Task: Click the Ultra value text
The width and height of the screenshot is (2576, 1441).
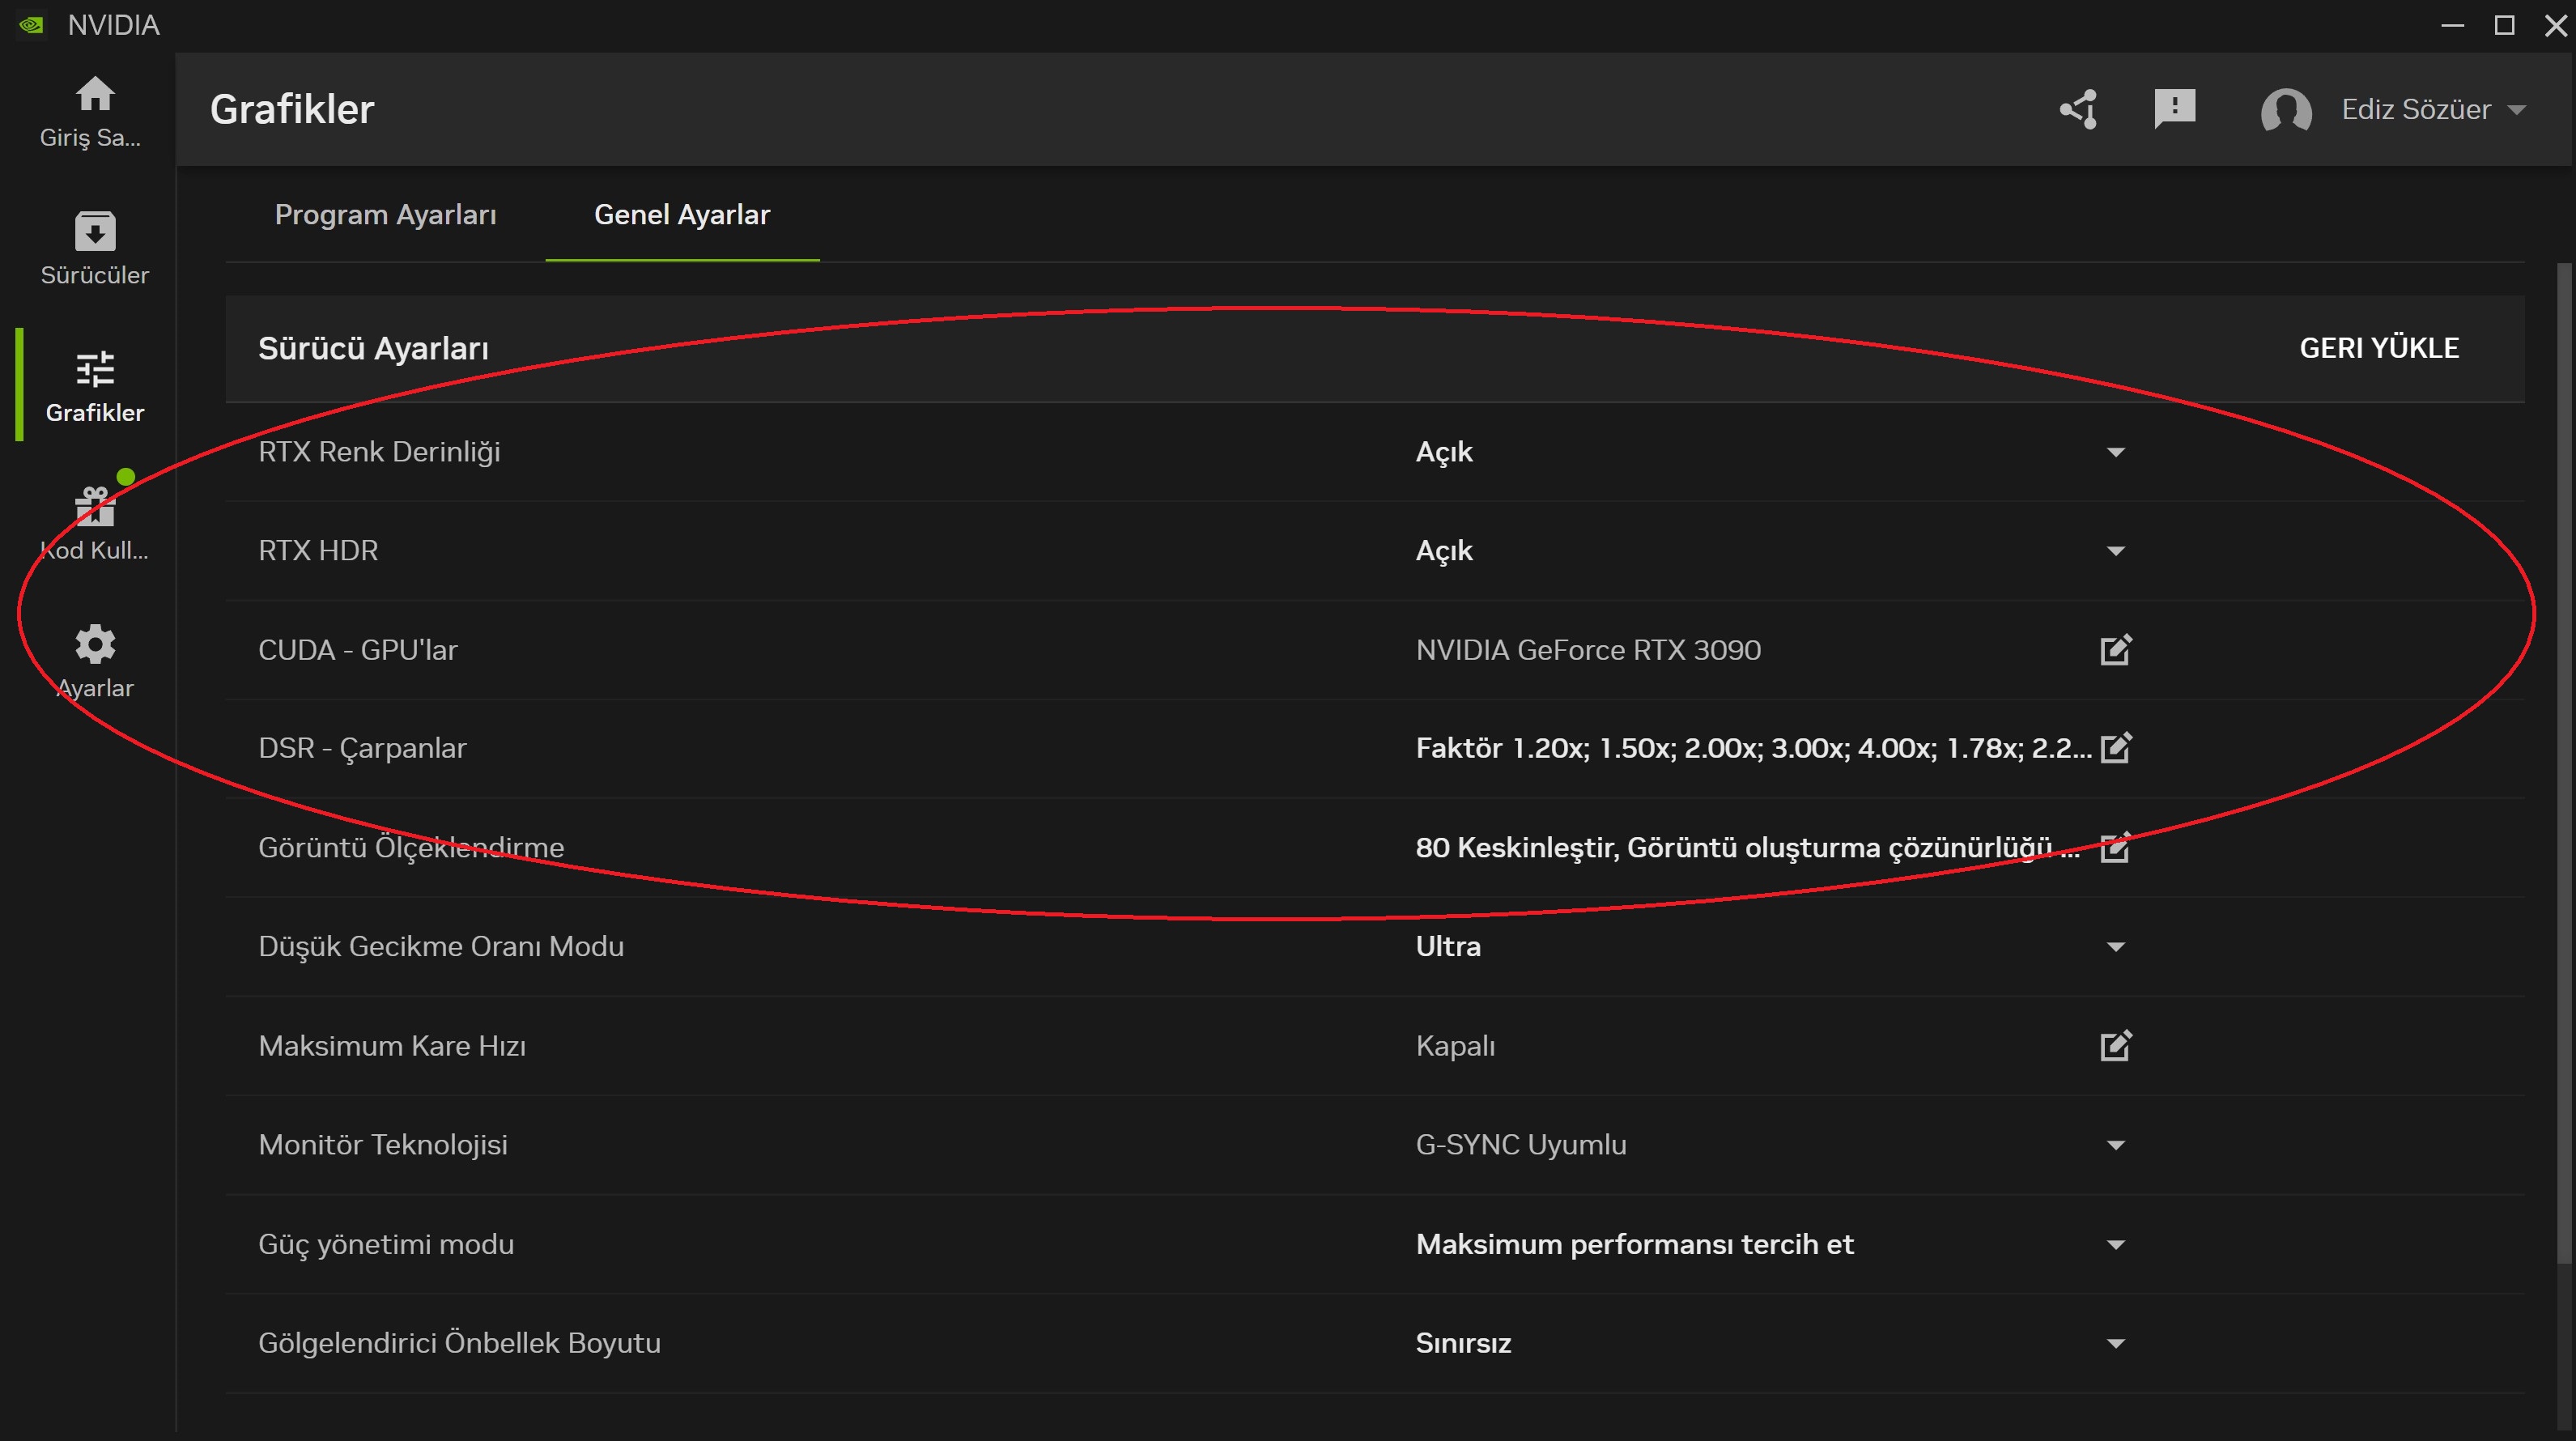Action: tap(1448, 947)
